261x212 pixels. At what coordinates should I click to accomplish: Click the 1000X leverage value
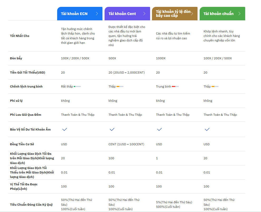click(161, 58)
